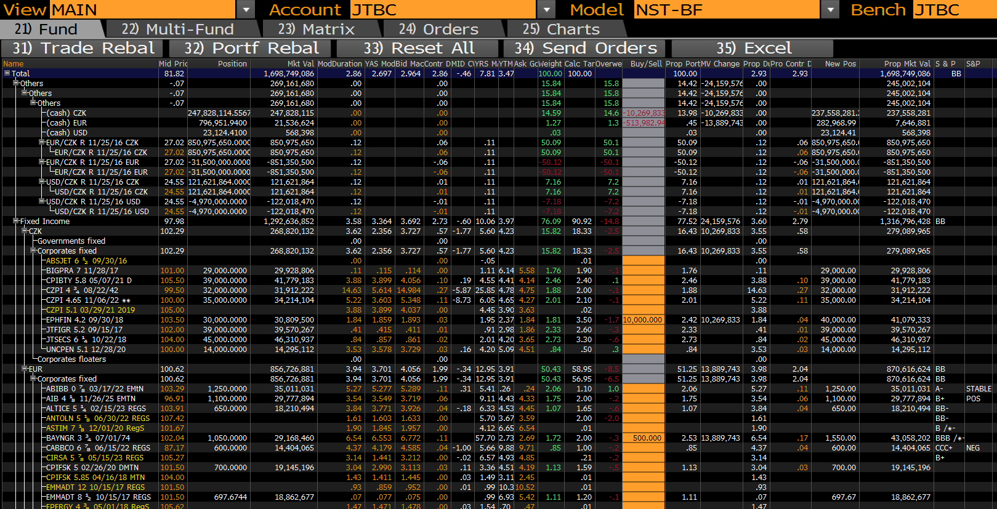This screenshot has width=997, height=509.
Task: Switch to the 21) Fund tab
Action: pyautogui.click(x=49, y=29)
